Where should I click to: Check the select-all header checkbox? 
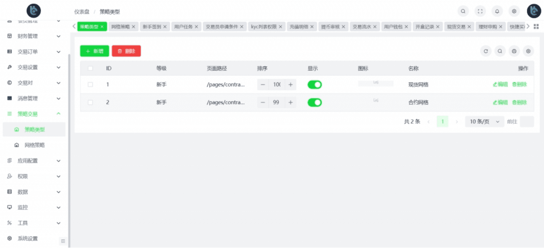coord(90,68)
